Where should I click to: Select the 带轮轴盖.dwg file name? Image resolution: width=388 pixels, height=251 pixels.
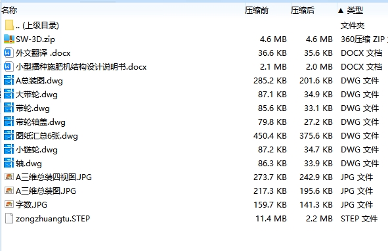coord(41,122)
